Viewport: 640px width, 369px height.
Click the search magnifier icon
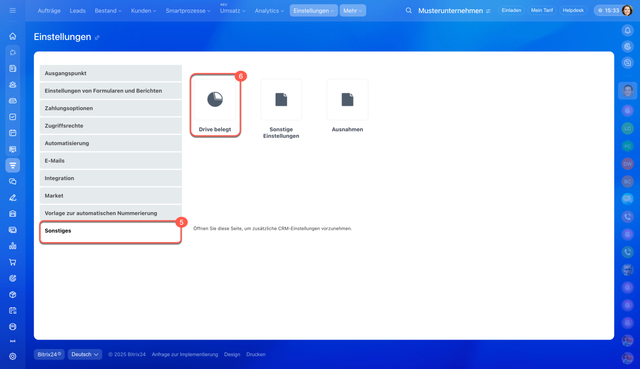coord(408,10)
